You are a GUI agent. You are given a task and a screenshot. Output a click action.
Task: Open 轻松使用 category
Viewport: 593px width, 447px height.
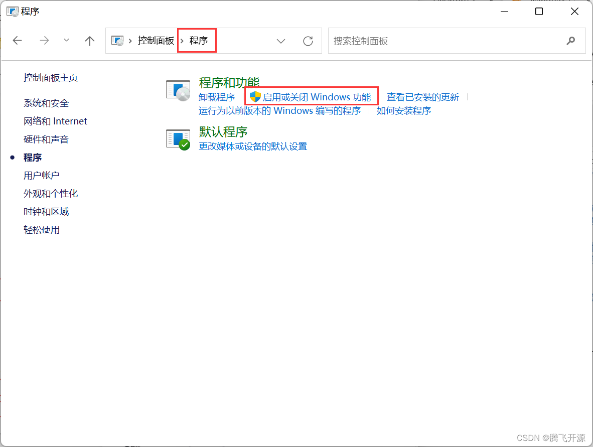(x=42, y=230)
